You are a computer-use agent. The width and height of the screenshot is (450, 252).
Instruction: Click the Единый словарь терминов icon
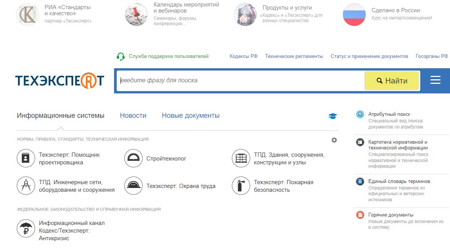pyautogui.click(x=360, y=181)
